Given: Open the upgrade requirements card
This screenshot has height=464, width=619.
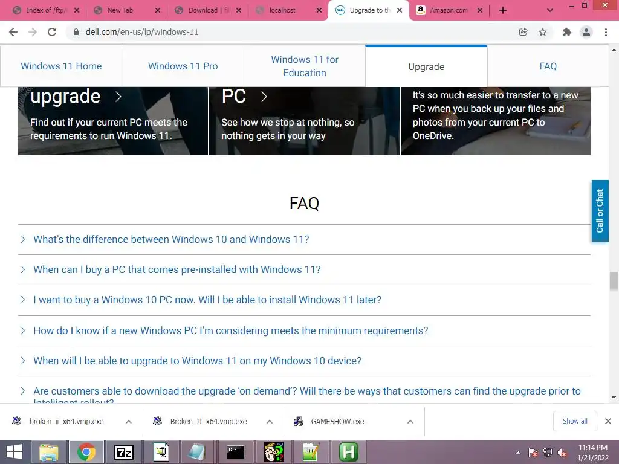Looking at the screenshot, I should 113,121.
